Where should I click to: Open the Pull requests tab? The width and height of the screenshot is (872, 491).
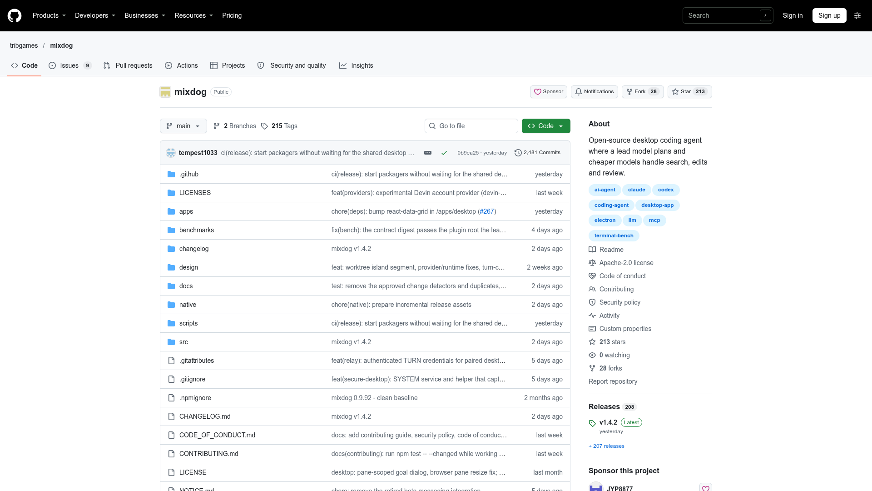(128, 65)
